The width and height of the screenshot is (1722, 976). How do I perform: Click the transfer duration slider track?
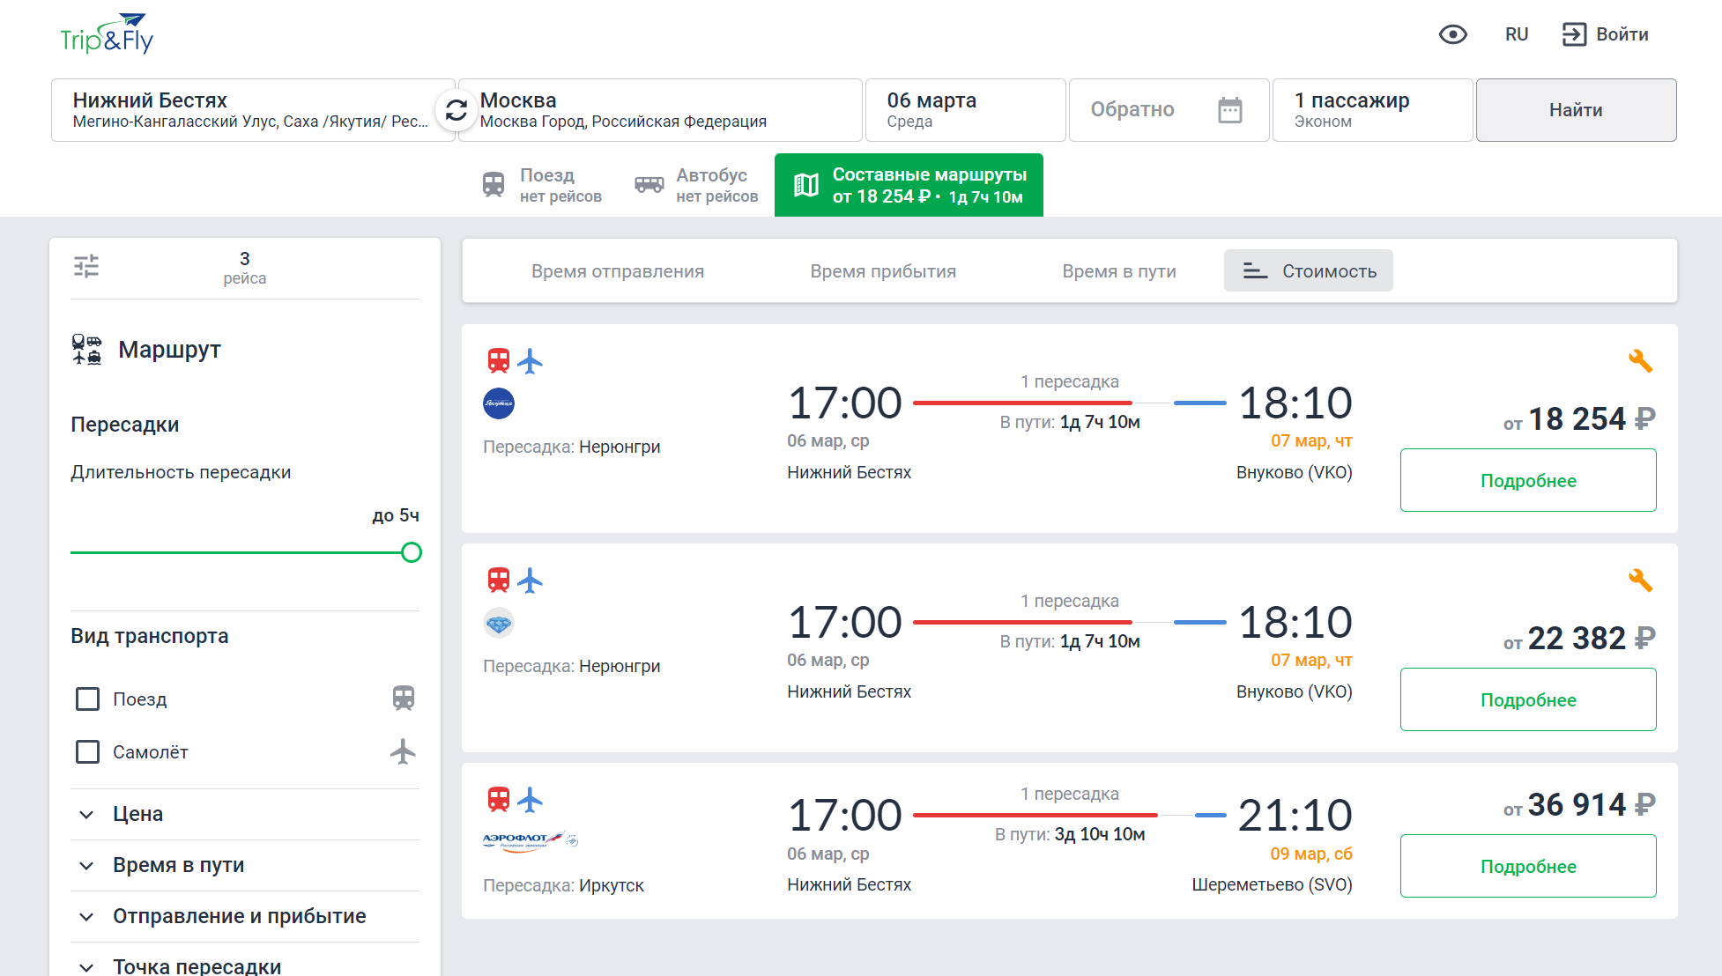(241, 552)
